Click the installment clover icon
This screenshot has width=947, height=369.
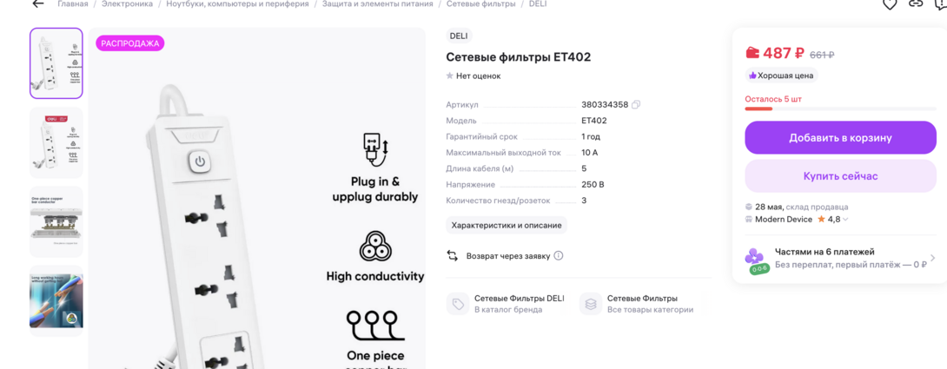754,257
